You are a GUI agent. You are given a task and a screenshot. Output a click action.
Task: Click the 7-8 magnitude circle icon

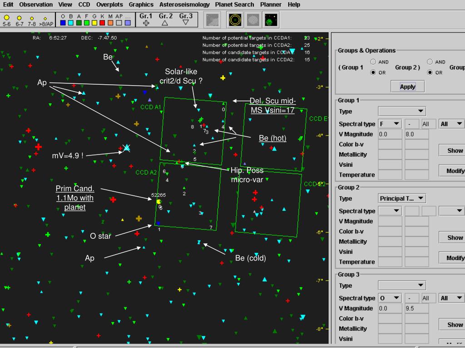(x=32, y=18)
